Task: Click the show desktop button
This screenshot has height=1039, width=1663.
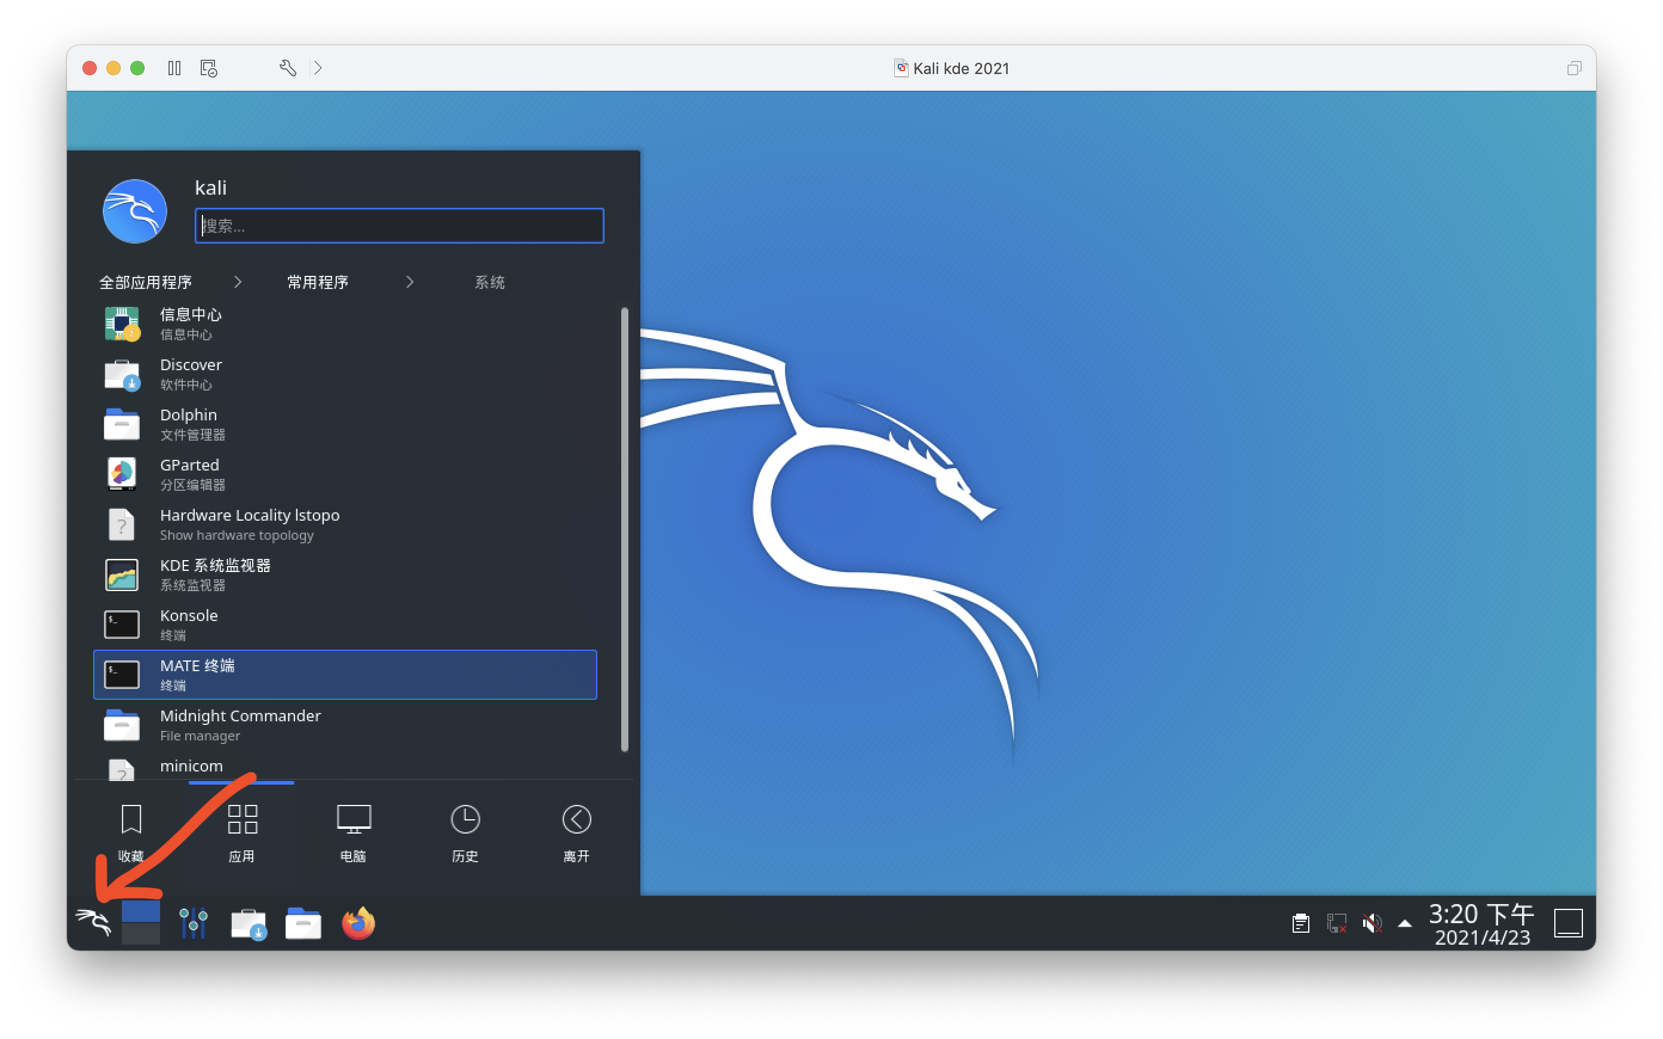Action: pos(1569,923)
